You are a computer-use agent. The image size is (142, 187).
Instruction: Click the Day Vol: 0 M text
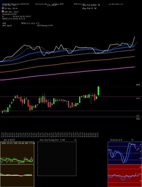pyautogui.click(x=89, y=8)
